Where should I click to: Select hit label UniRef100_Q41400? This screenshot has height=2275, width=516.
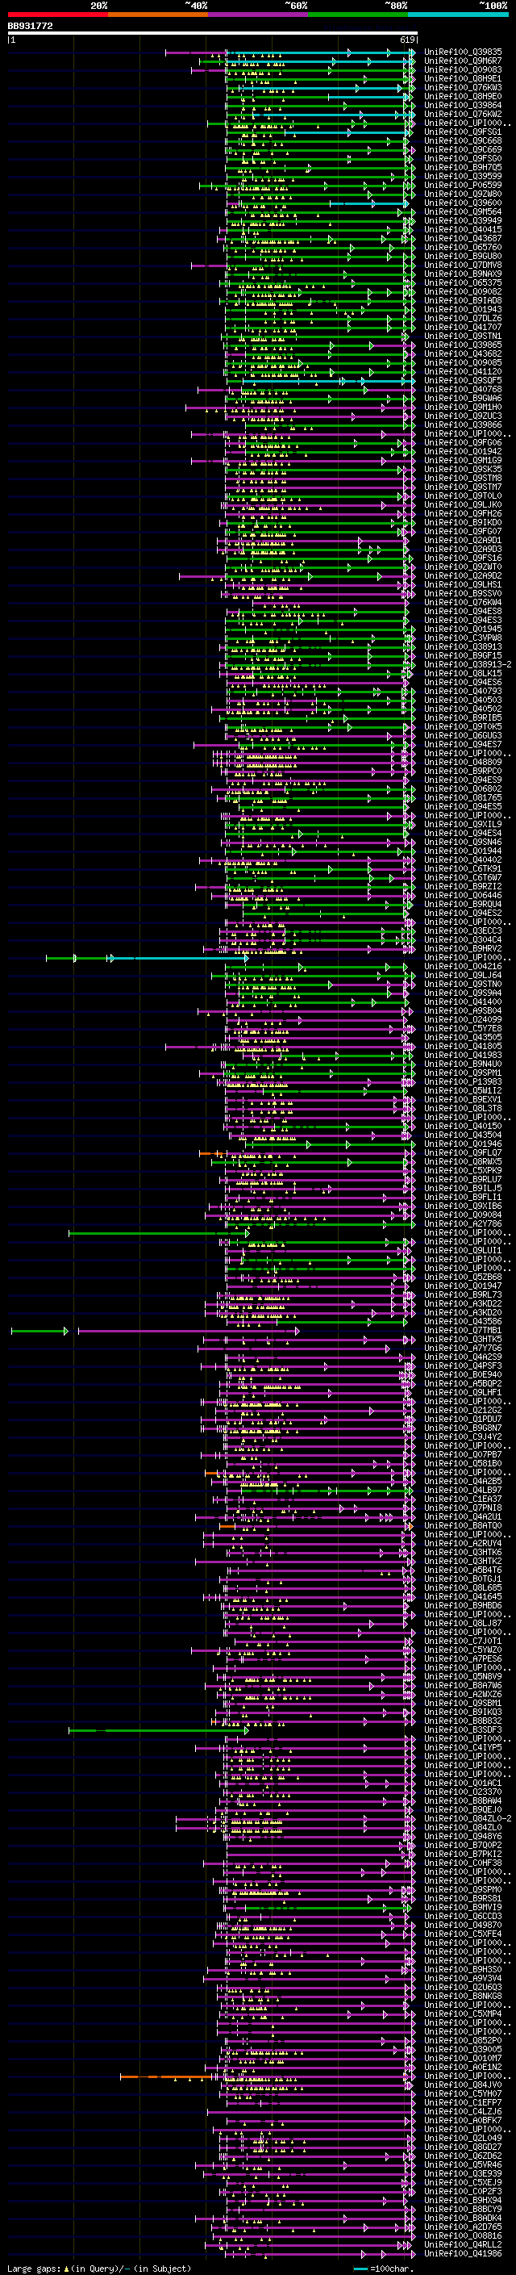tap(462, 1002)
